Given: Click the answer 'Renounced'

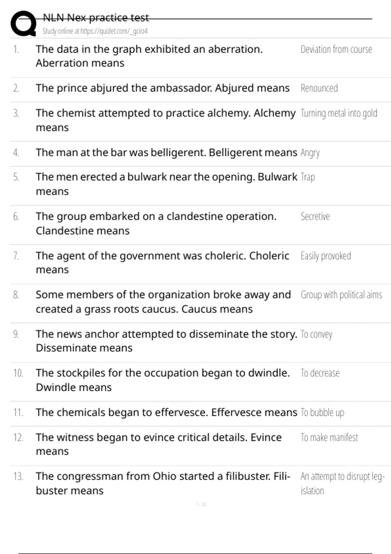Looking at the screenshot, I should click(319, 88).
